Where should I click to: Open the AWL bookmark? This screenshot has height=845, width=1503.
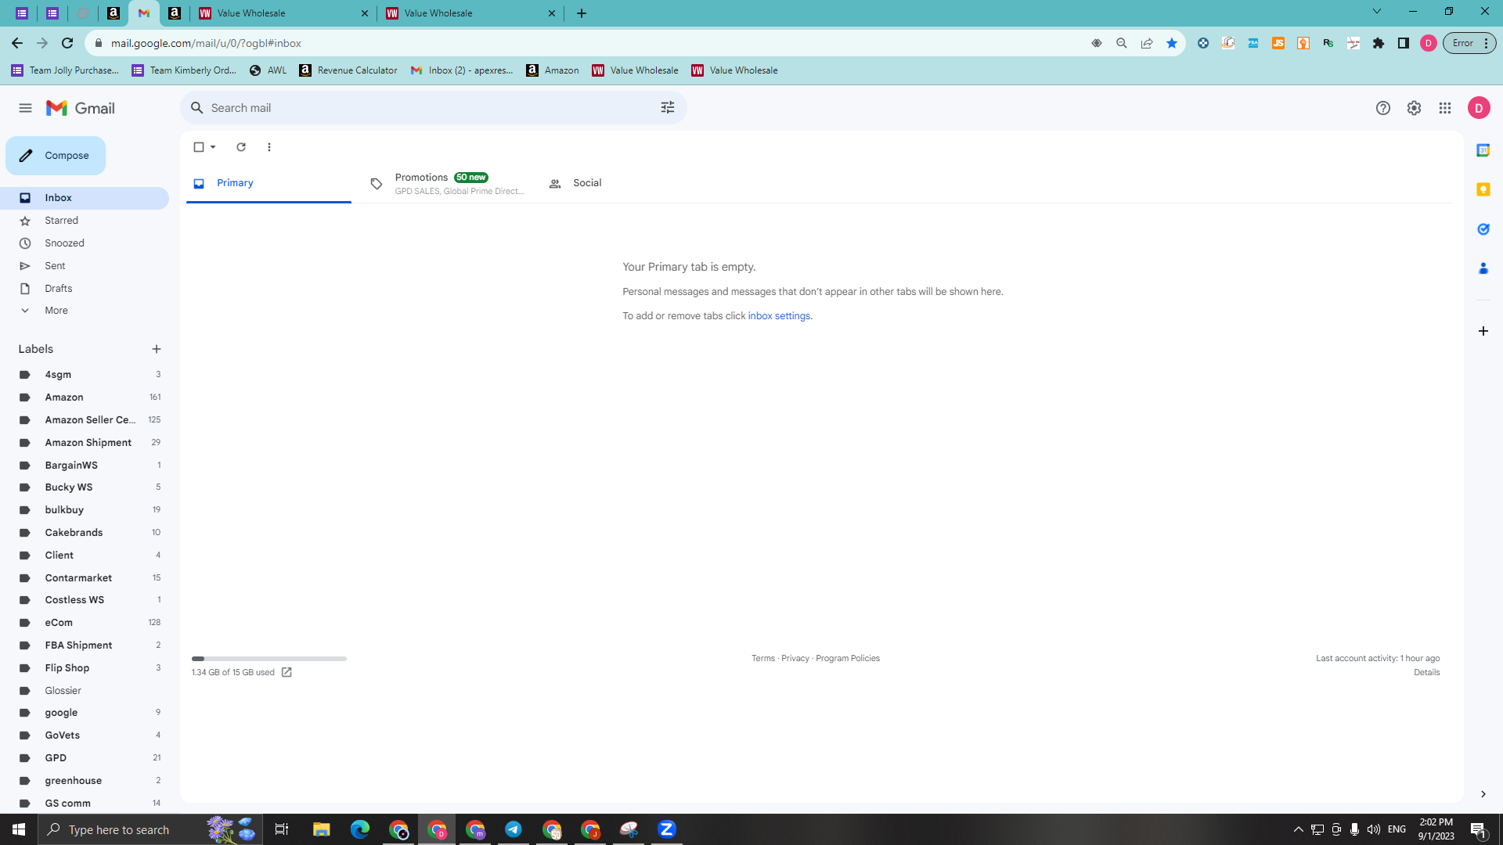269,70
